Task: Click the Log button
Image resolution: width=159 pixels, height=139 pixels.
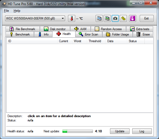Action: [142, 131]
